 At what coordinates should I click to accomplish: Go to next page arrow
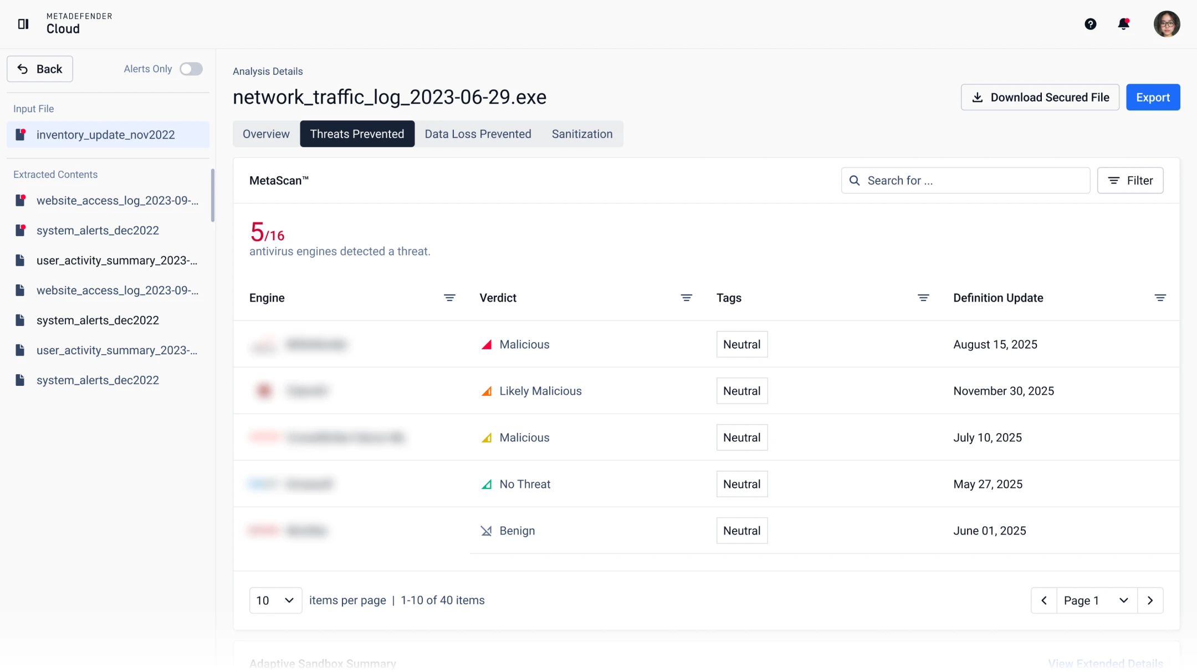pos(1150,600)
